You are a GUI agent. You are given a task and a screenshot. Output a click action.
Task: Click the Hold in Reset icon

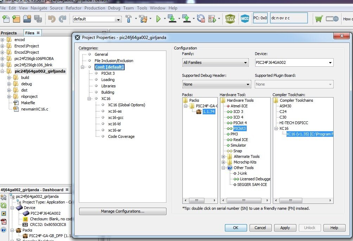coord(201,19)
